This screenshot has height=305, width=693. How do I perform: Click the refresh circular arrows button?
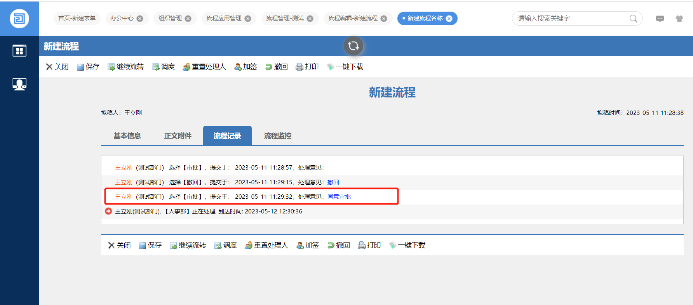coord(353,46)
